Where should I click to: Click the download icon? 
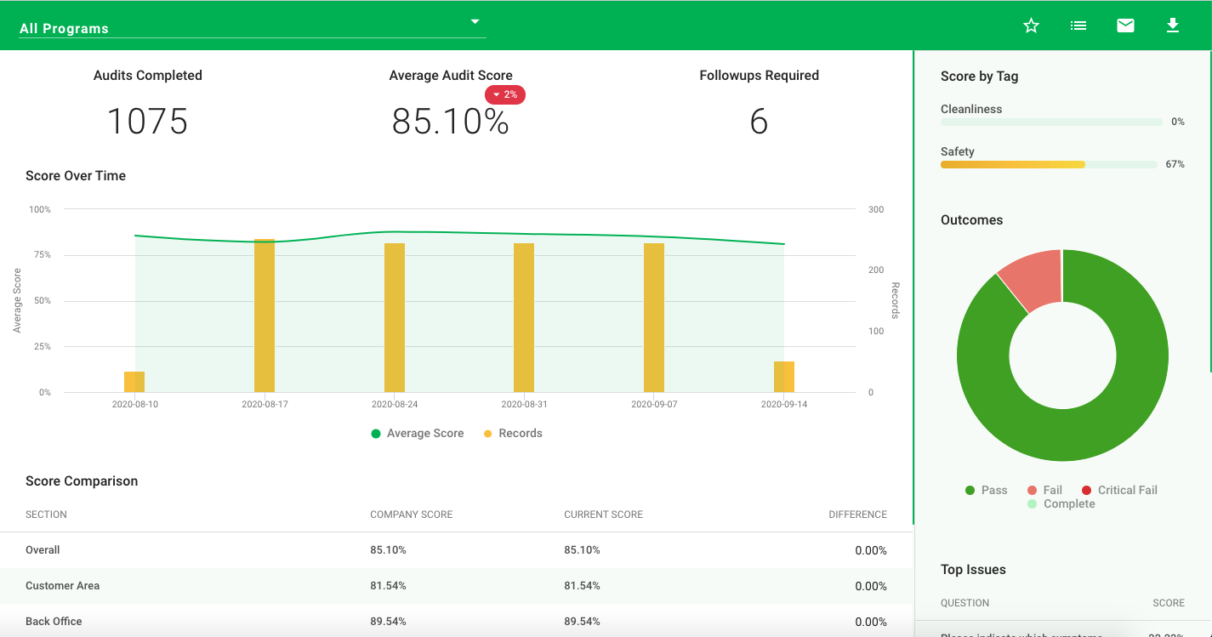1173,26
